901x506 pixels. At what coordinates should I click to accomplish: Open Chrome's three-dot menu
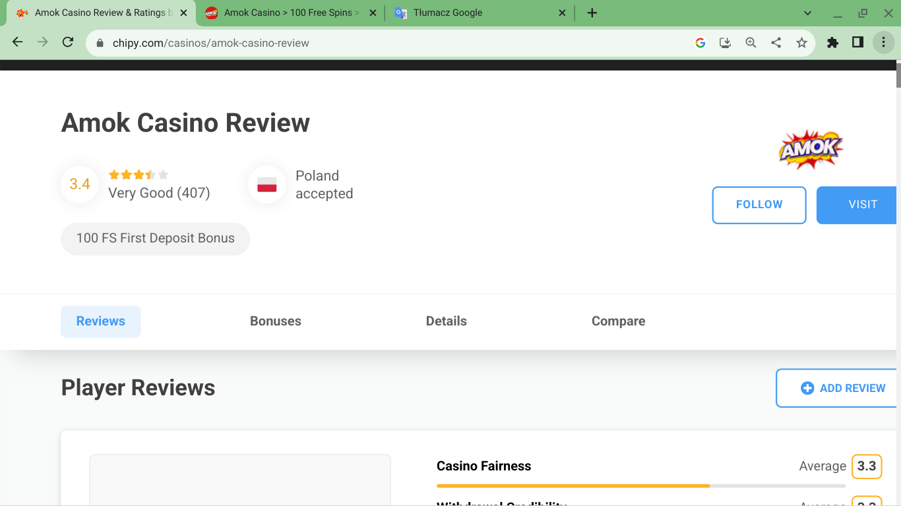point(883,43)
